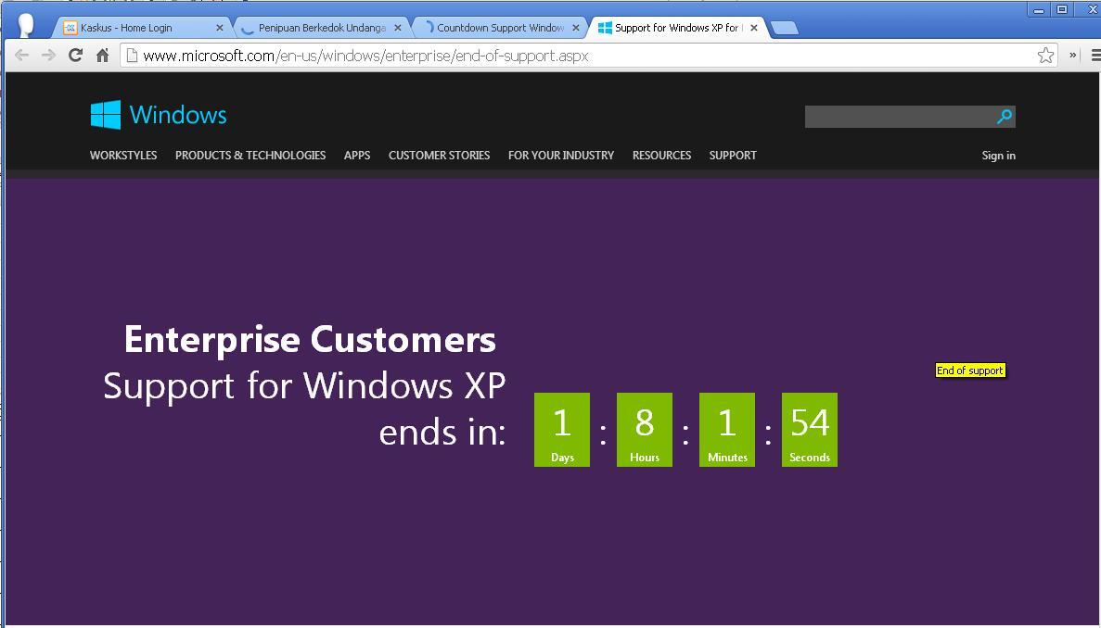
Task: Click the browser Forward arrow
Action: pos(48,56)
